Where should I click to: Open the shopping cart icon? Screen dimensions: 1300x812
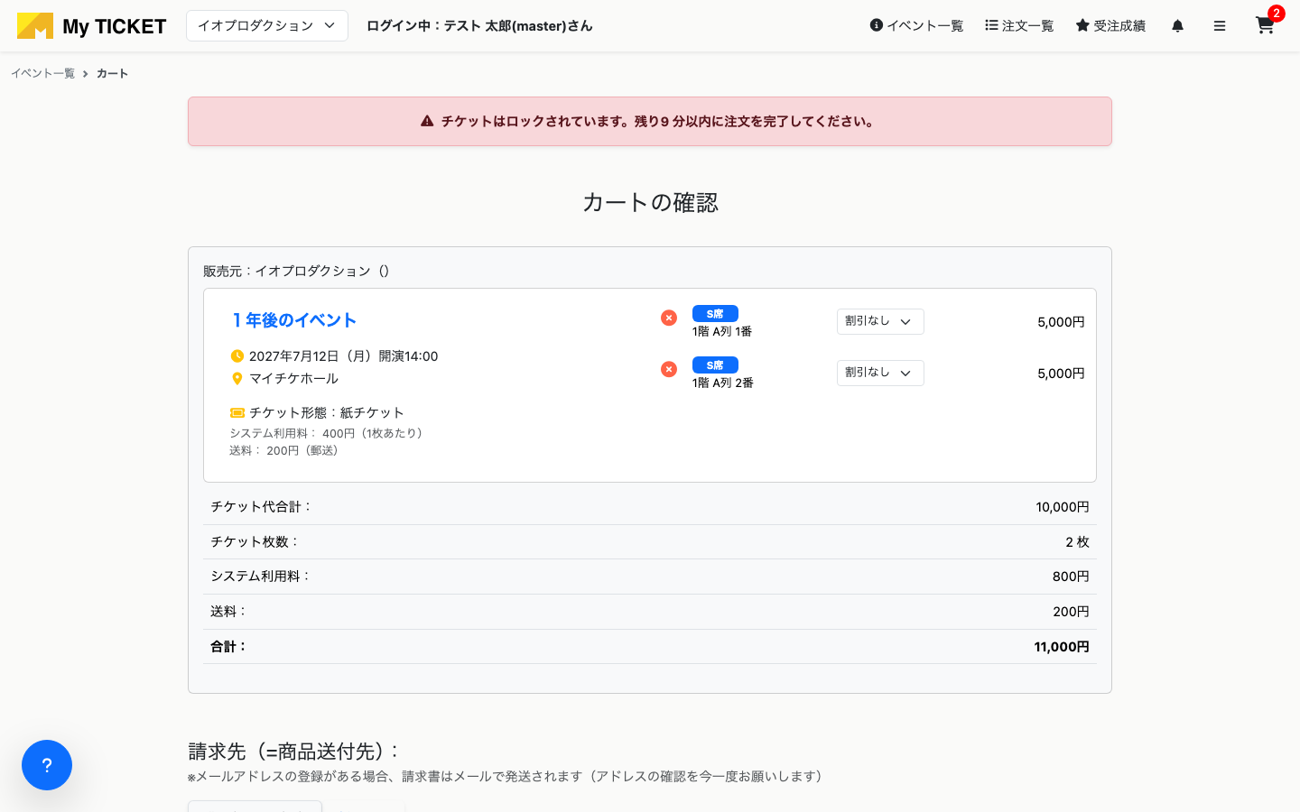[x=1264, y=26]
